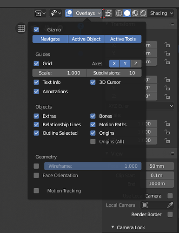The width and height of the screenshot is (179, 233).
Task: Click the 50mm focal length field
Action: point(157,166)
